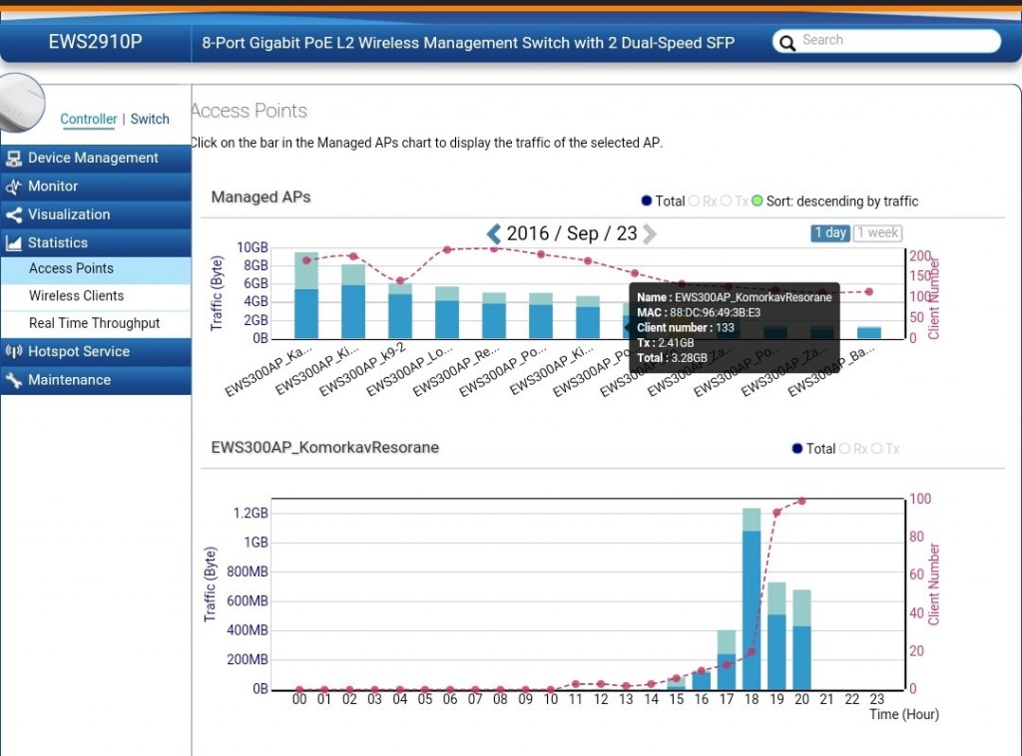The image size is (1022, 756).
Task: Open Wireless Clients statistics page
Action: pos(95,295)
